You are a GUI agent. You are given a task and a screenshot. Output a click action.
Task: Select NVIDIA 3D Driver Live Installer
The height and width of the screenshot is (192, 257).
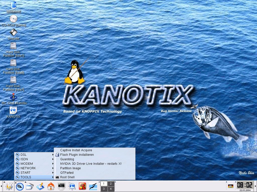(95, 163)
